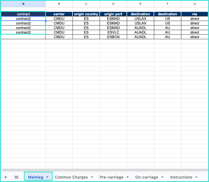Screen dimensions: 209x182
Task: Click the carrier header cell
Action: click(59, 14)
